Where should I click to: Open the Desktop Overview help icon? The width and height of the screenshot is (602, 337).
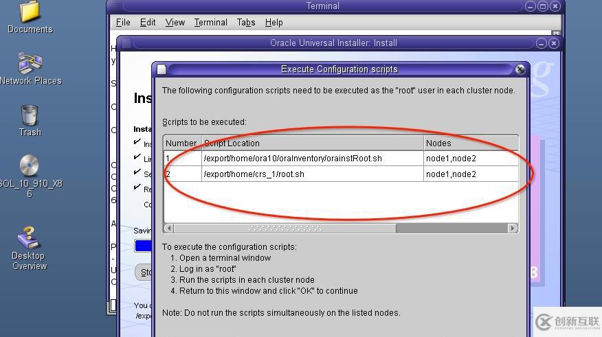[29, 248]
